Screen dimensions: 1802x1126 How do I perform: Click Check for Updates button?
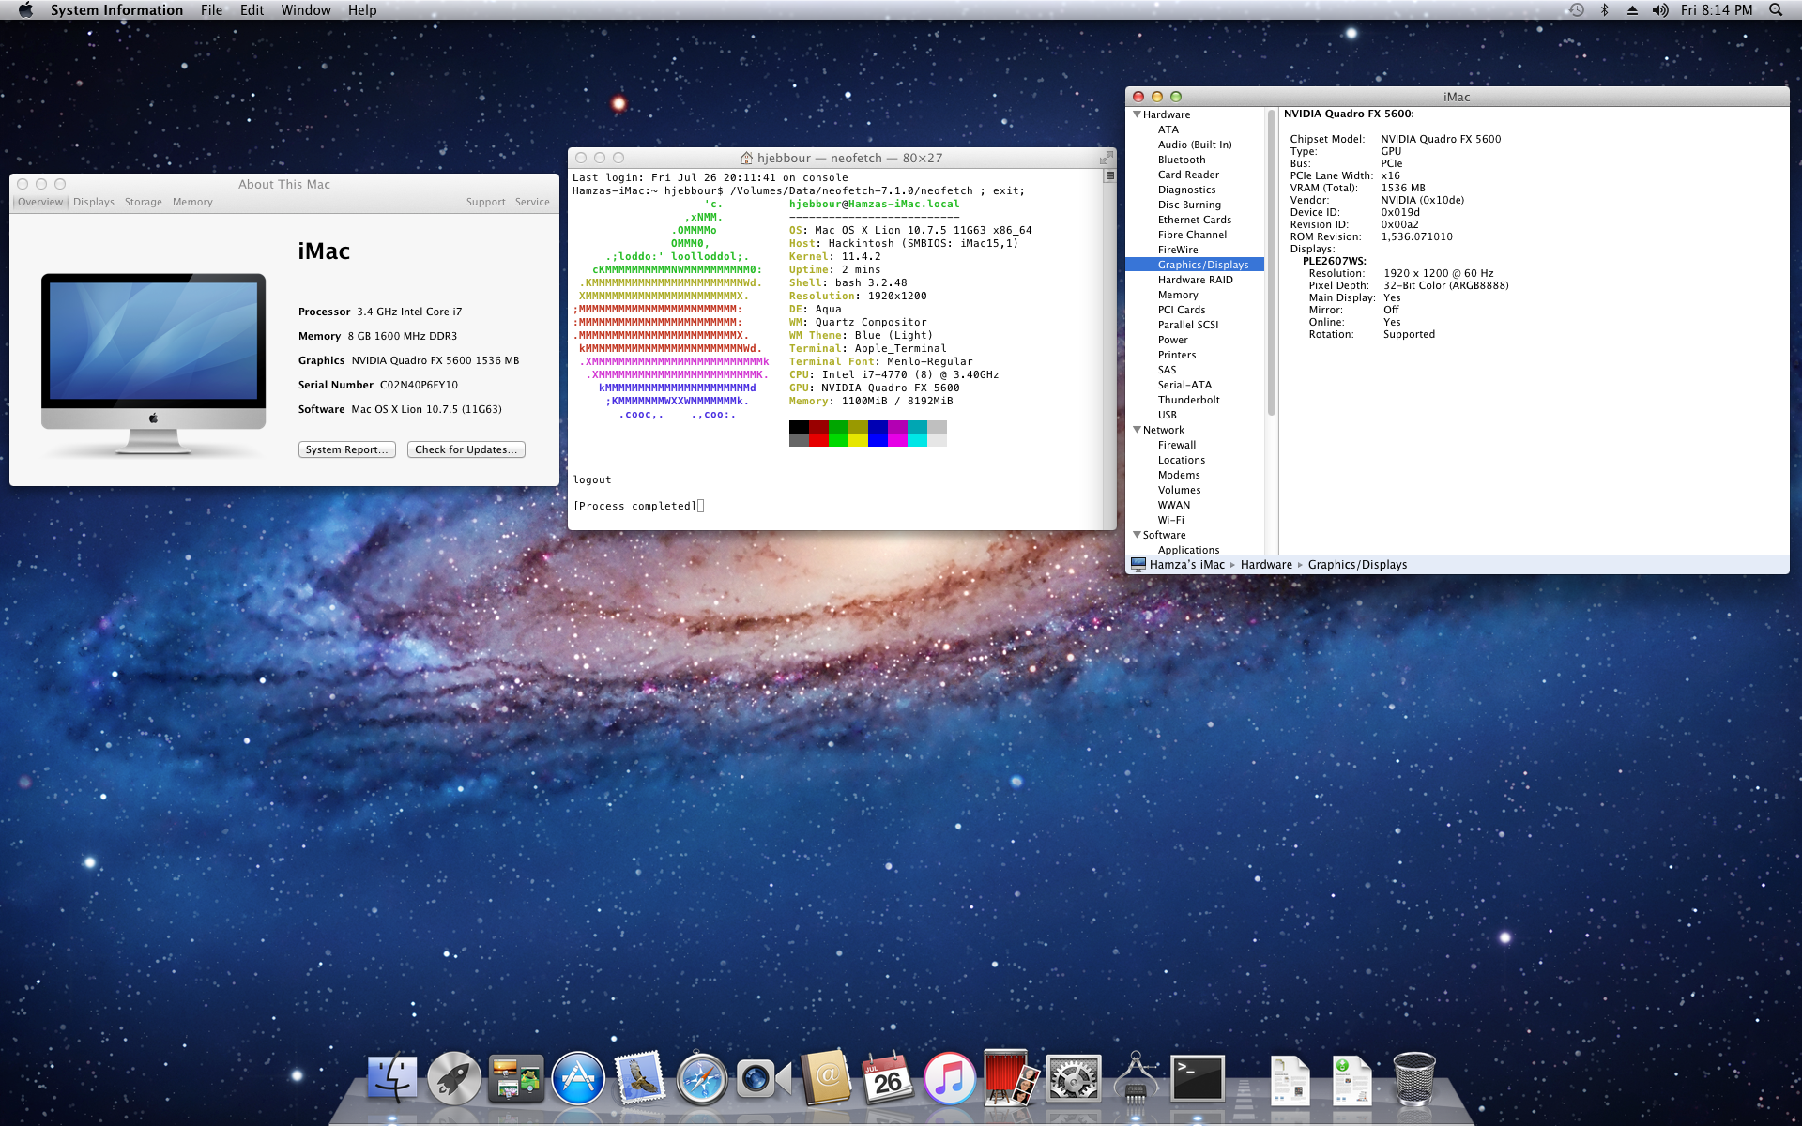466,449
